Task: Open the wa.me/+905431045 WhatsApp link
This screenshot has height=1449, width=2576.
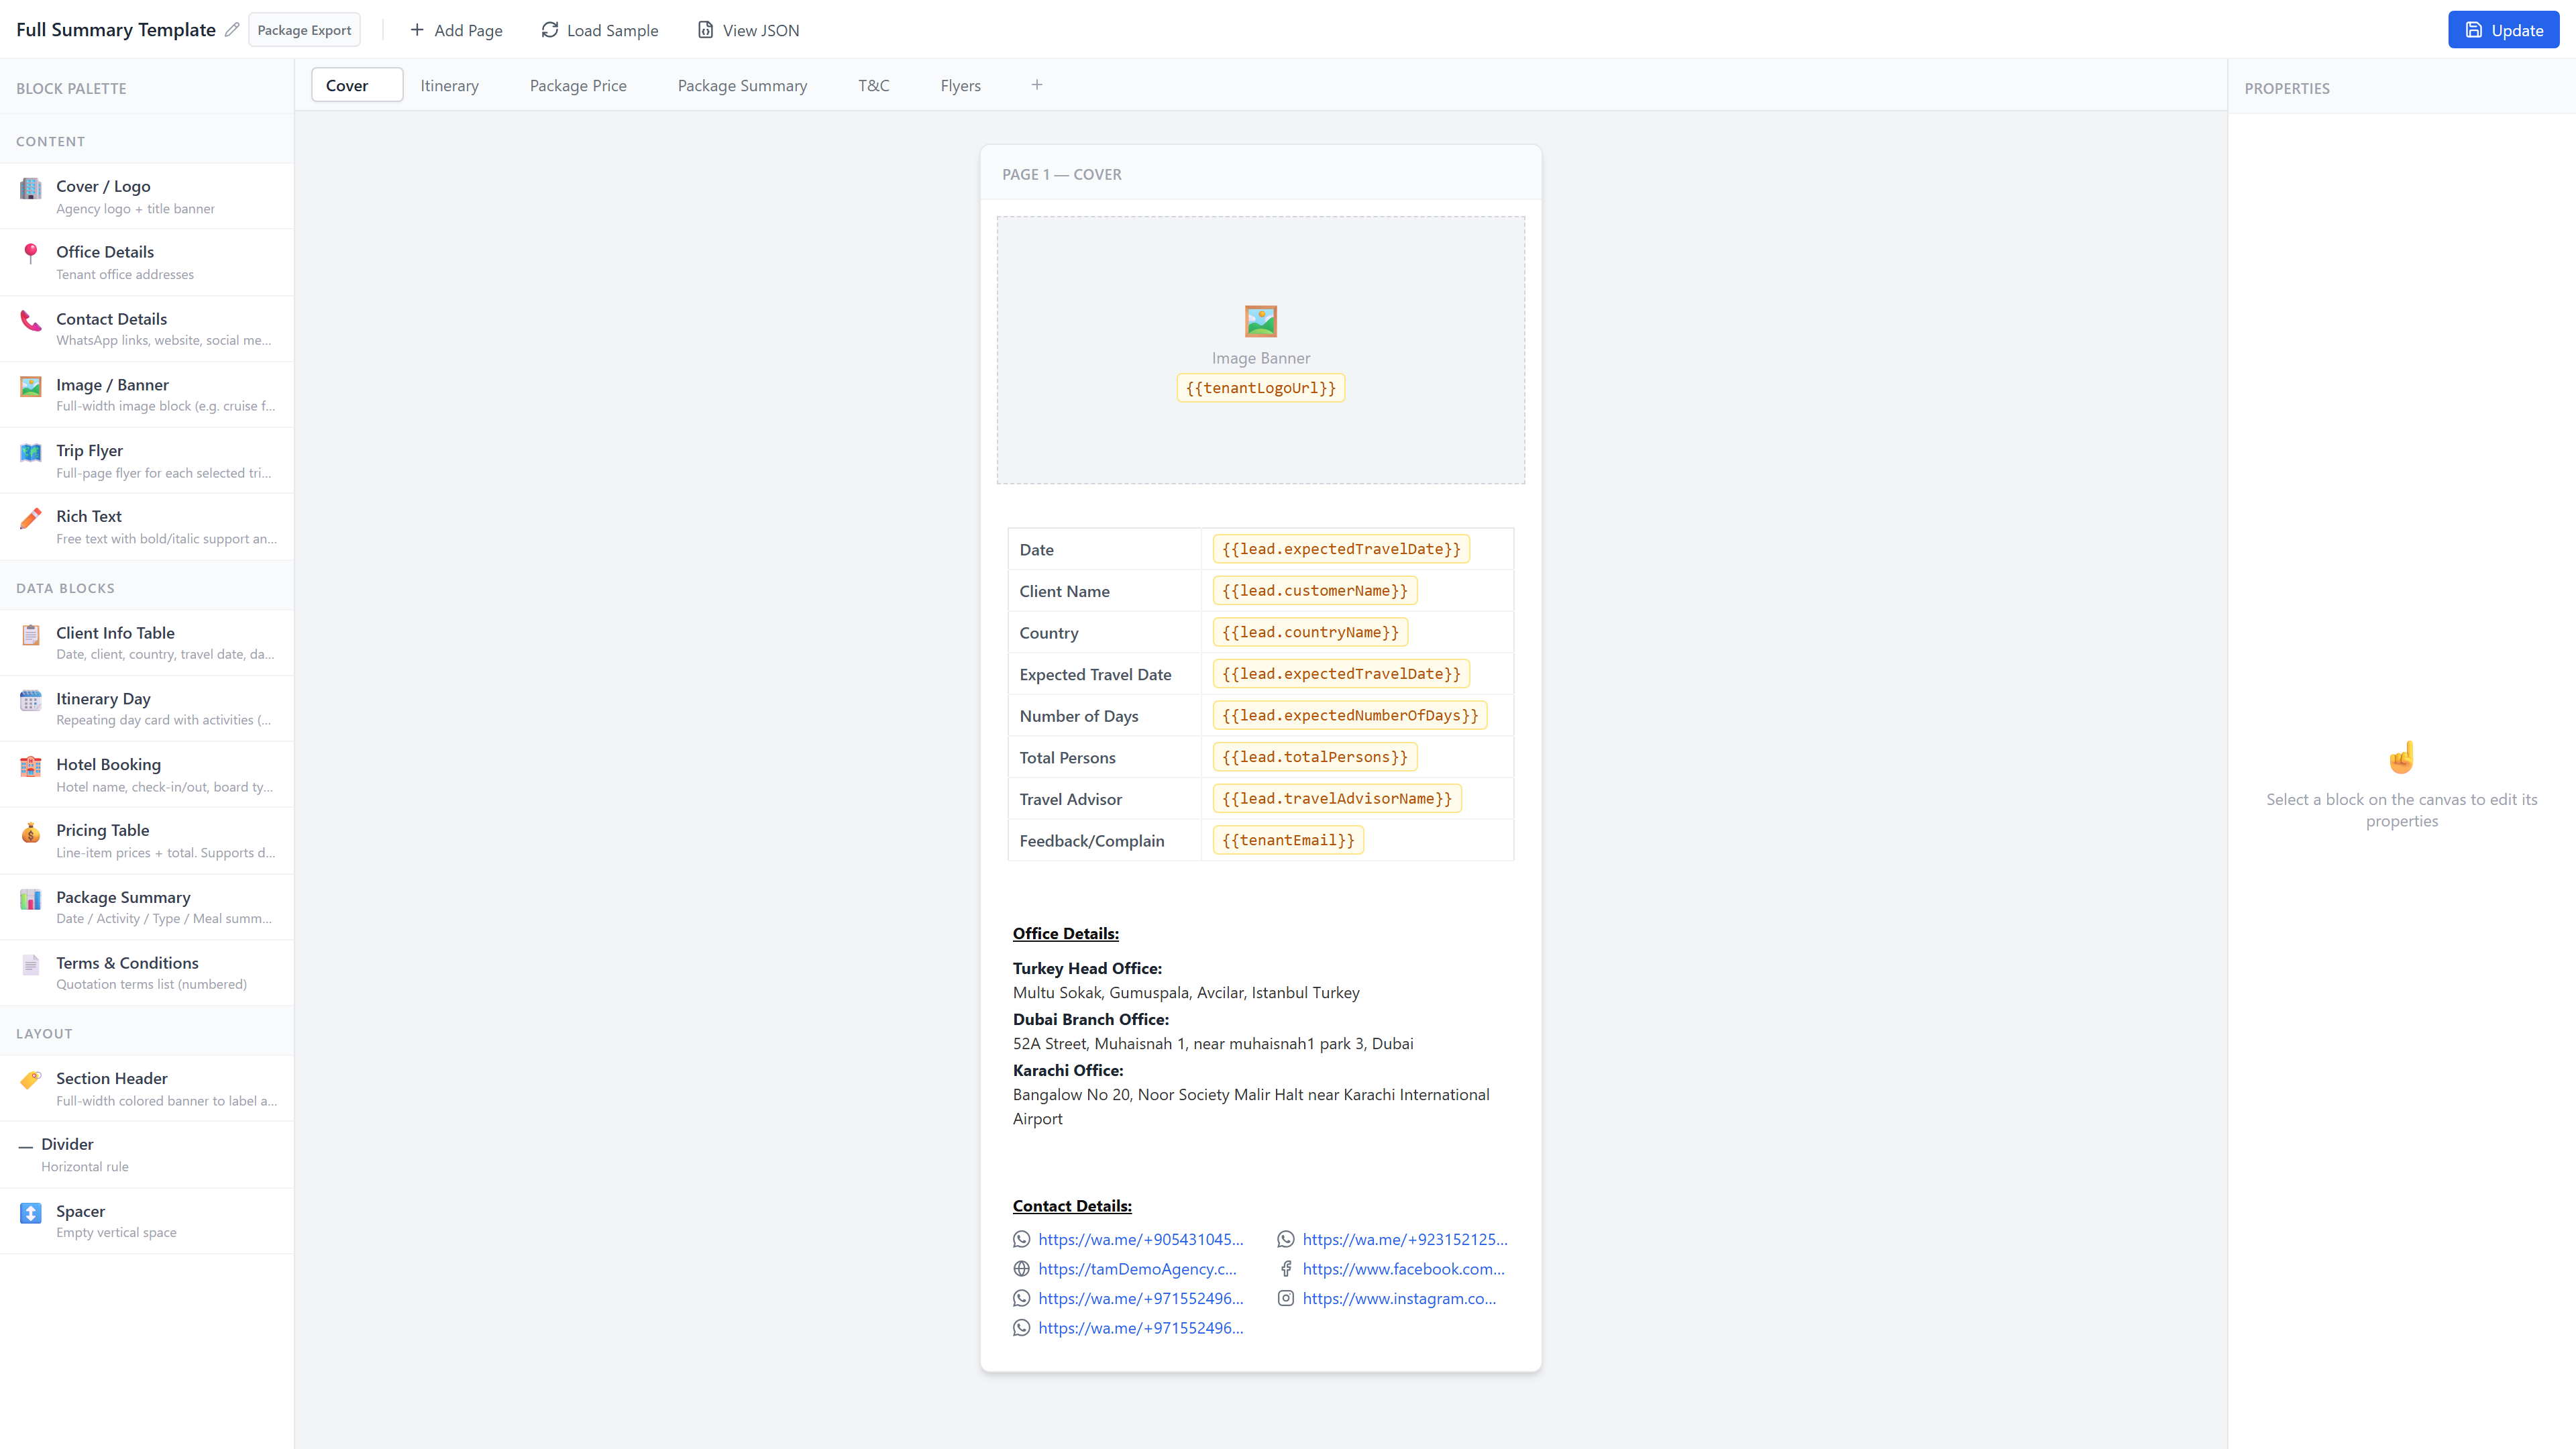Action: tap(1141, 1239)
